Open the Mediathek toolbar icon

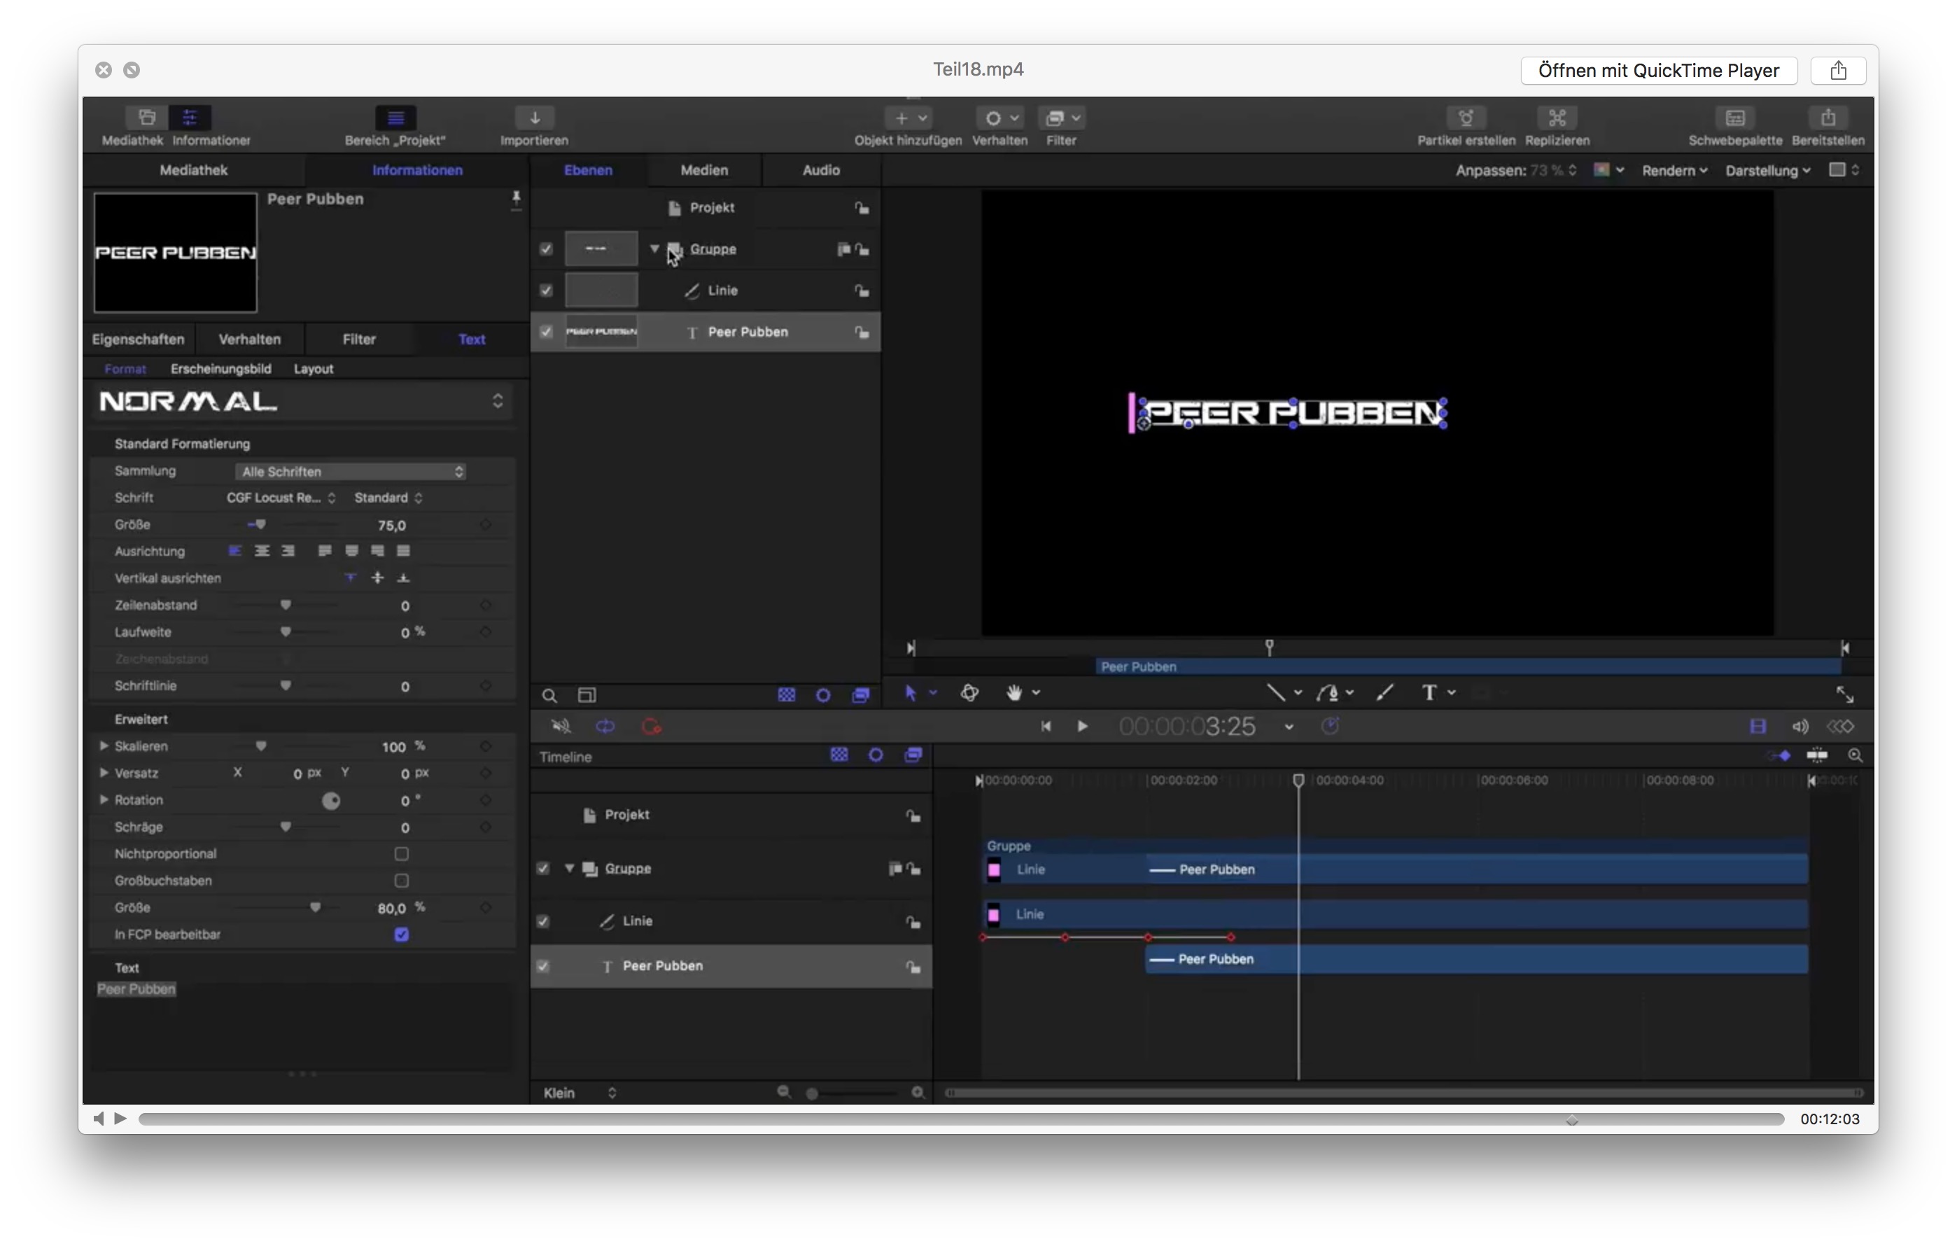(x=147, y=118)
